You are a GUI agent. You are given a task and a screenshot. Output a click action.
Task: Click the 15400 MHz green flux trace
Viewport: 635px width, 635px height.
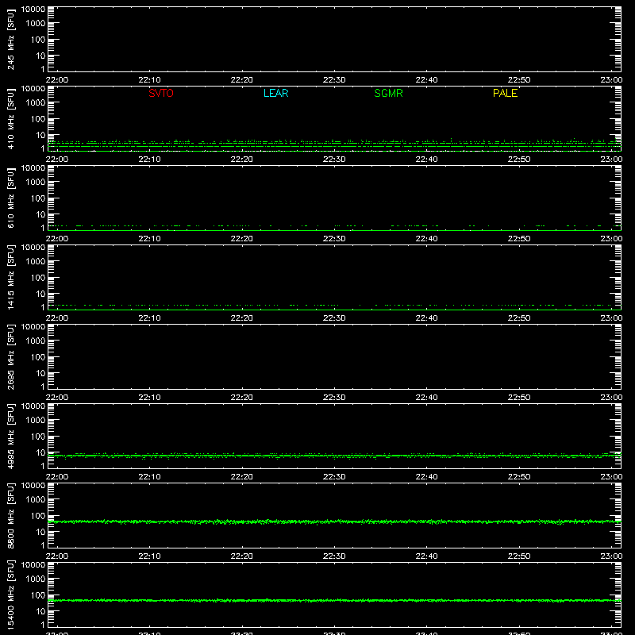tap(334, 600)
